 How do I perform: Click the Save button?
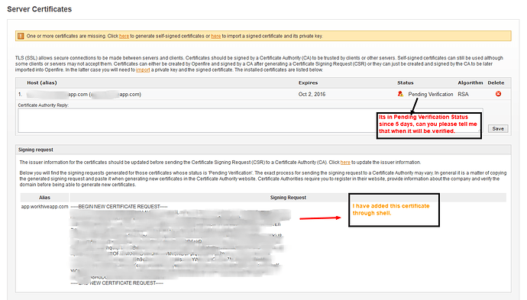498,129
